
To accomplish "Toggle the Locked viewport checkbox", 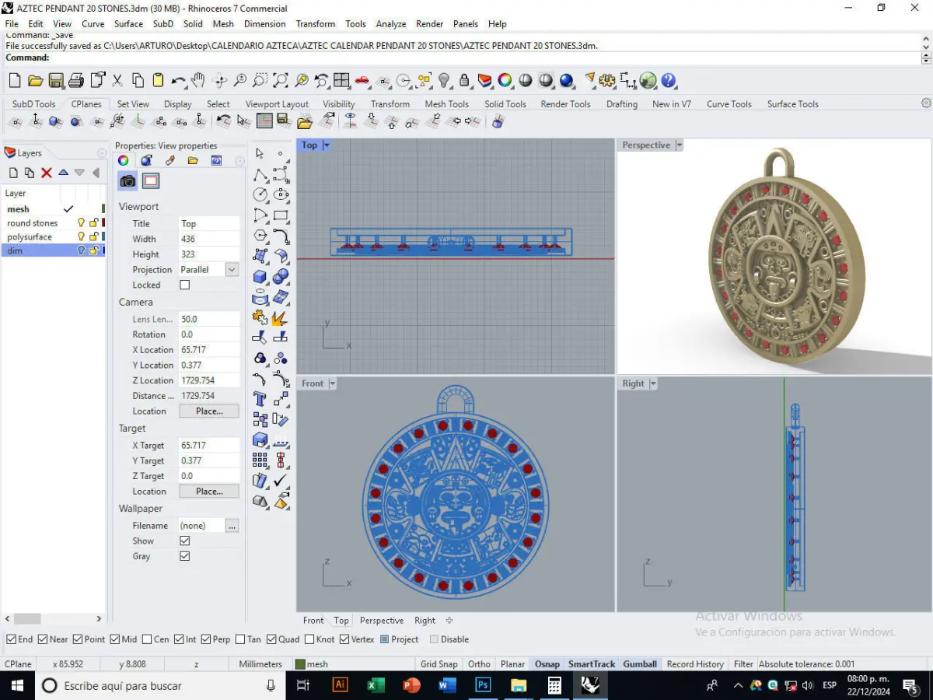I will pyautogui.click(x=185, y=285).
